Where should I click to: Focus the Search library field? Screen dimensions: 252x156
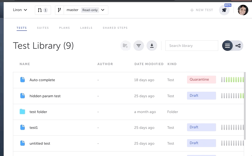pyautogui.click(x=192, y=46)
